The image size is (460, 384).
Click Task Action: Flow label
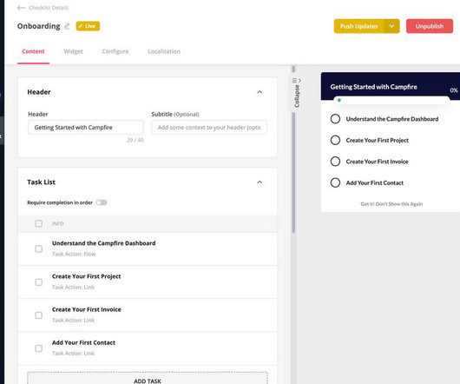pos(74,255)
